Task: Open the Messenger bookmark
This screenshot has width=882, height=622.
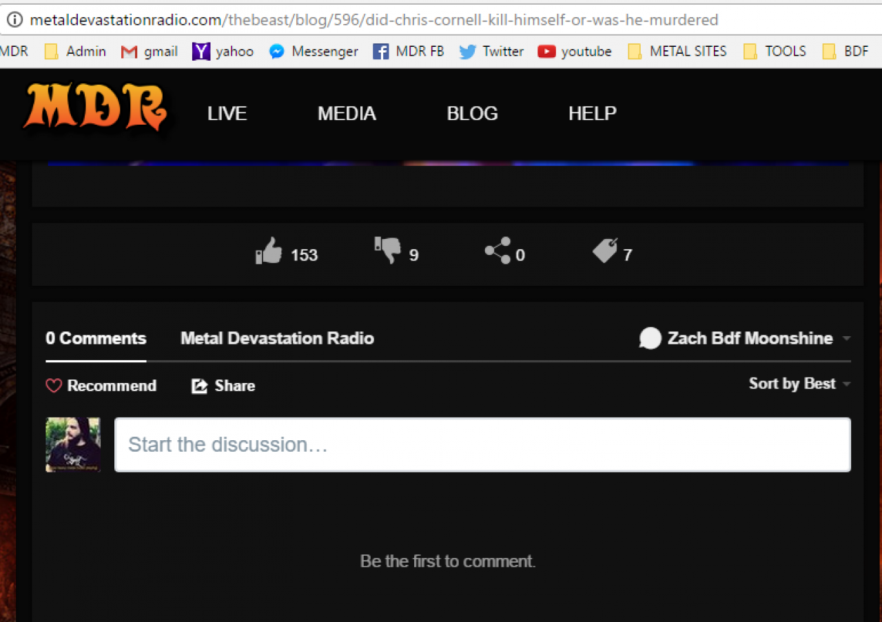Action: 314,51
